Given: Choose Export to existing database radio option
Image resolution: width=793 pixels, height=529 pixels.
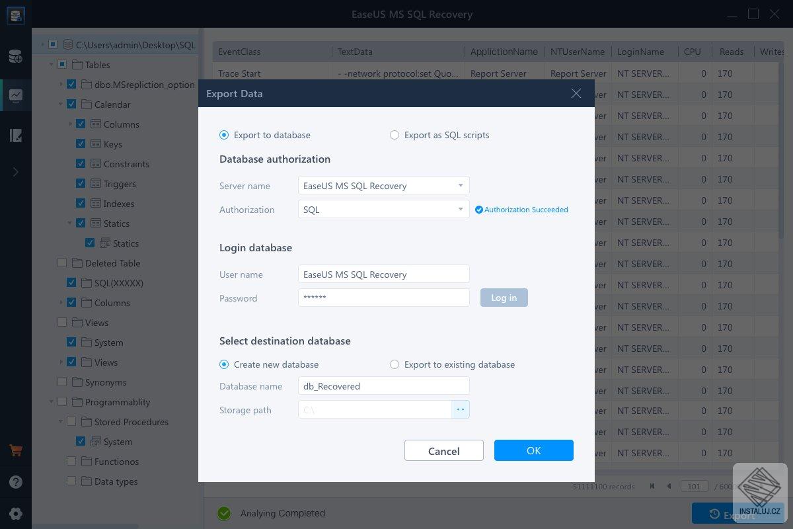Looking at the screenshot, I should click(395, 364).
